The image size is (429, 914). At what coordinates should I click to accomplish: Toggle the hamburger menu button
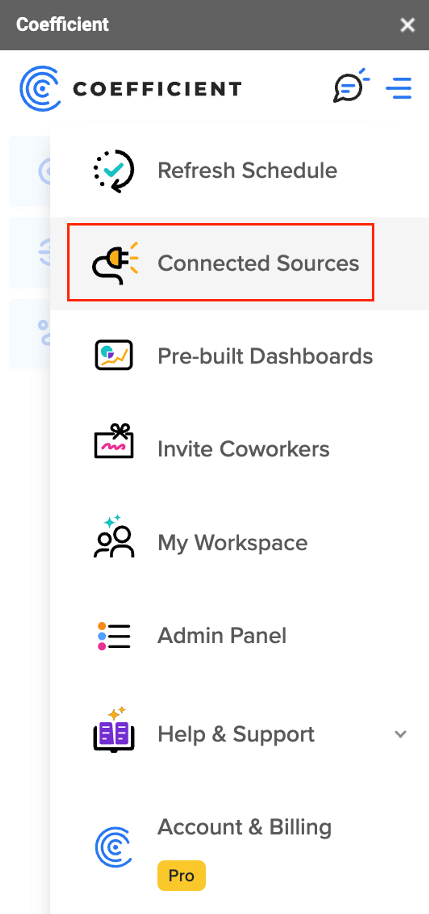399,88
